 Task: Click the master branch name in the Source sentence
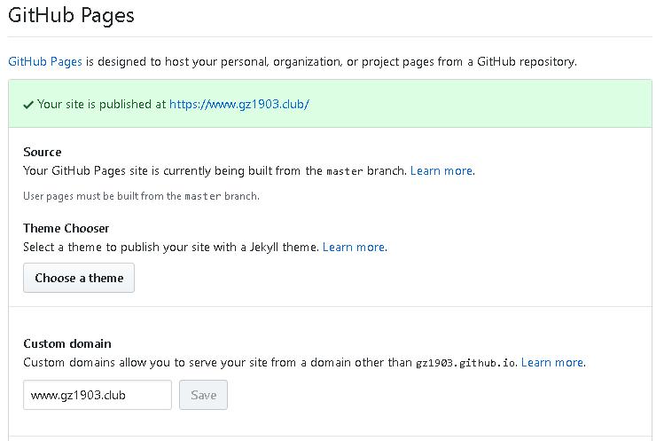click(x=345, y=171)
